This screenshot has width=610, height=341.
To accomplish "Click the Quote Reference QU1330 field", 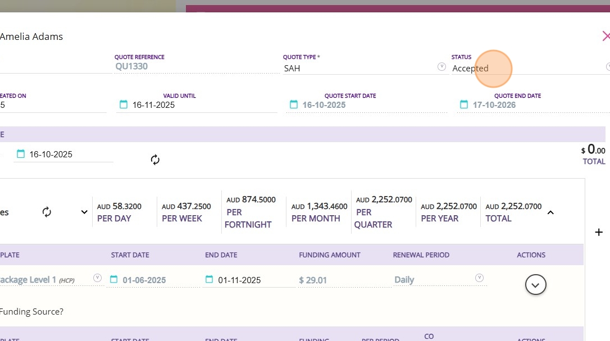I will 197,66.
